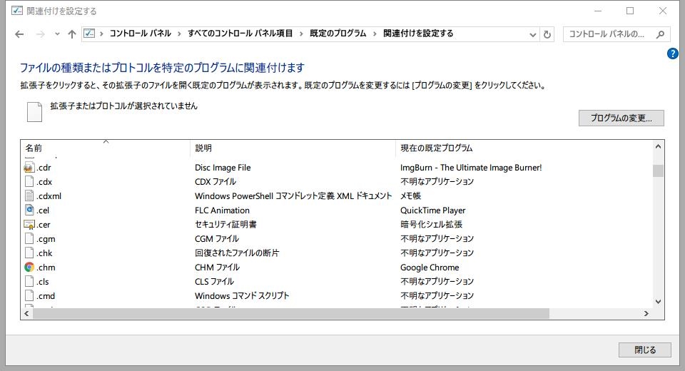
Task: Click the search magnifier icon
Action: pos(660,34)
